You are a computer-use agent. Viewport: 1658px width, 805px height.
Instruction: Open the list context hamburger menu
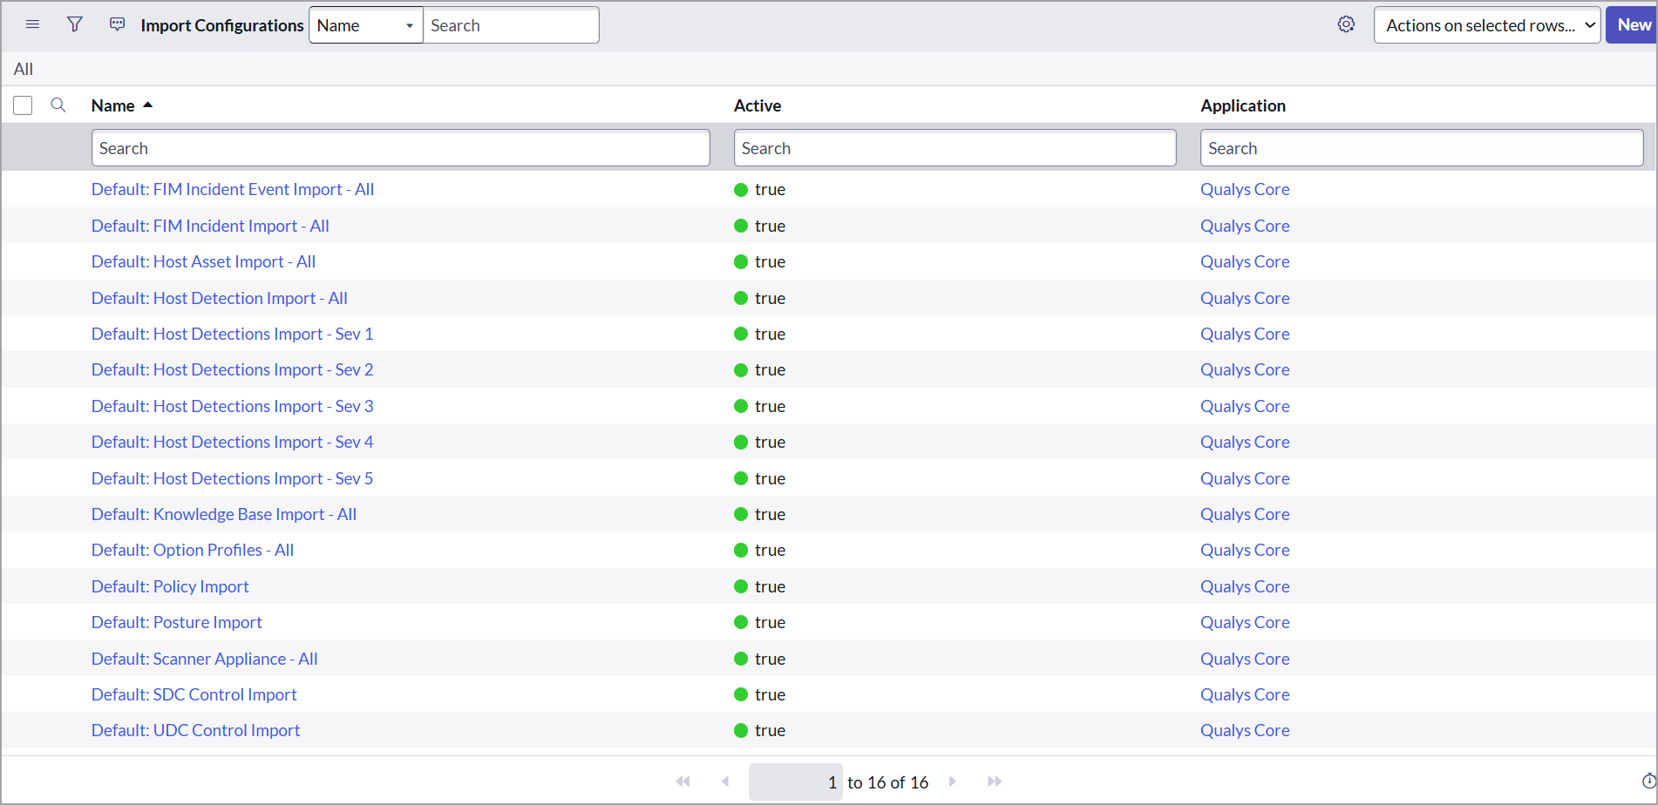click(32, 24)
